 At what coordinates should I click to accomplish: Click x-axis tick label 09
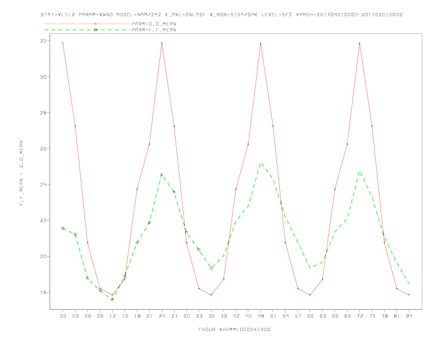tap(100, 316)
